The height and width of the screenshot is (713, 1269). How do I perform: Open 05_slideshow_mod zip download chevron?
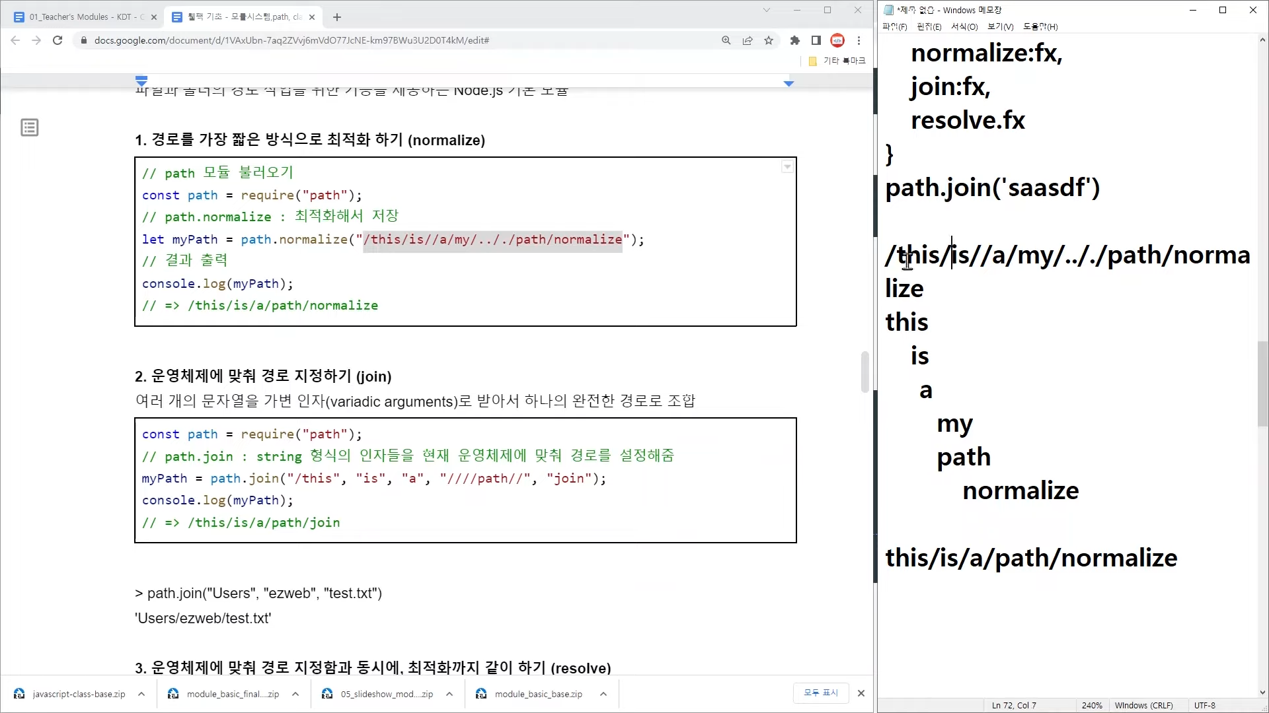coord(449,694)
